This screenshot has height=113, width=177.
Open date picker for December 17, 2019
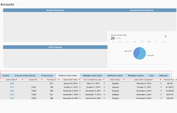click(104, 94)
